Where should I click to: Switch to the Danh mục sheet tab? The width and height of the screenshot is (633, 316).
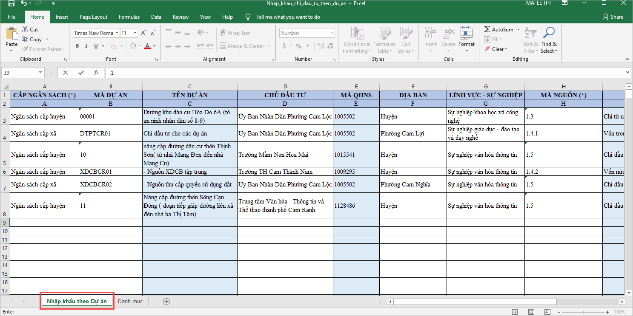coord(130,302)
